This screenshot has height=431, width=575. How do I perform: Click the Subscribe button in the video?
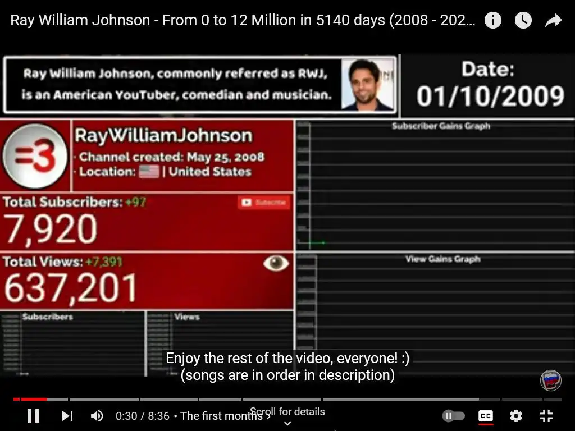pos(264,202)
